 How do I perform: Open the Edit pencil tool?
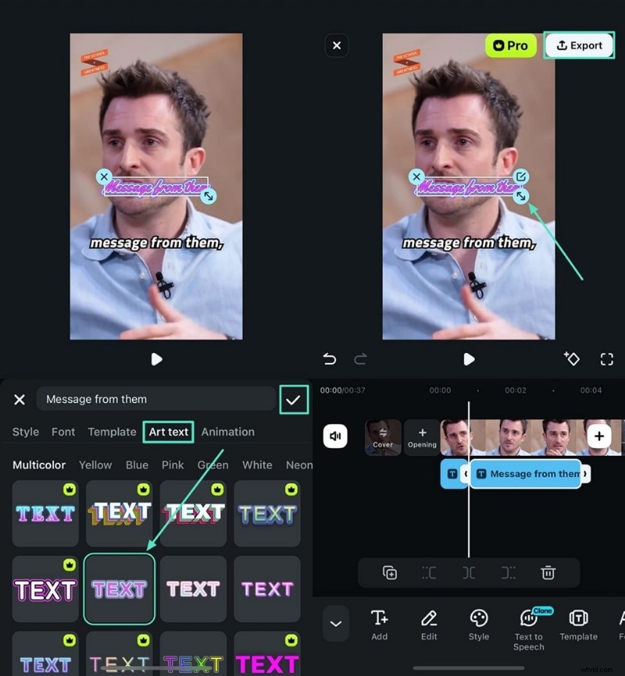[429, 624]
